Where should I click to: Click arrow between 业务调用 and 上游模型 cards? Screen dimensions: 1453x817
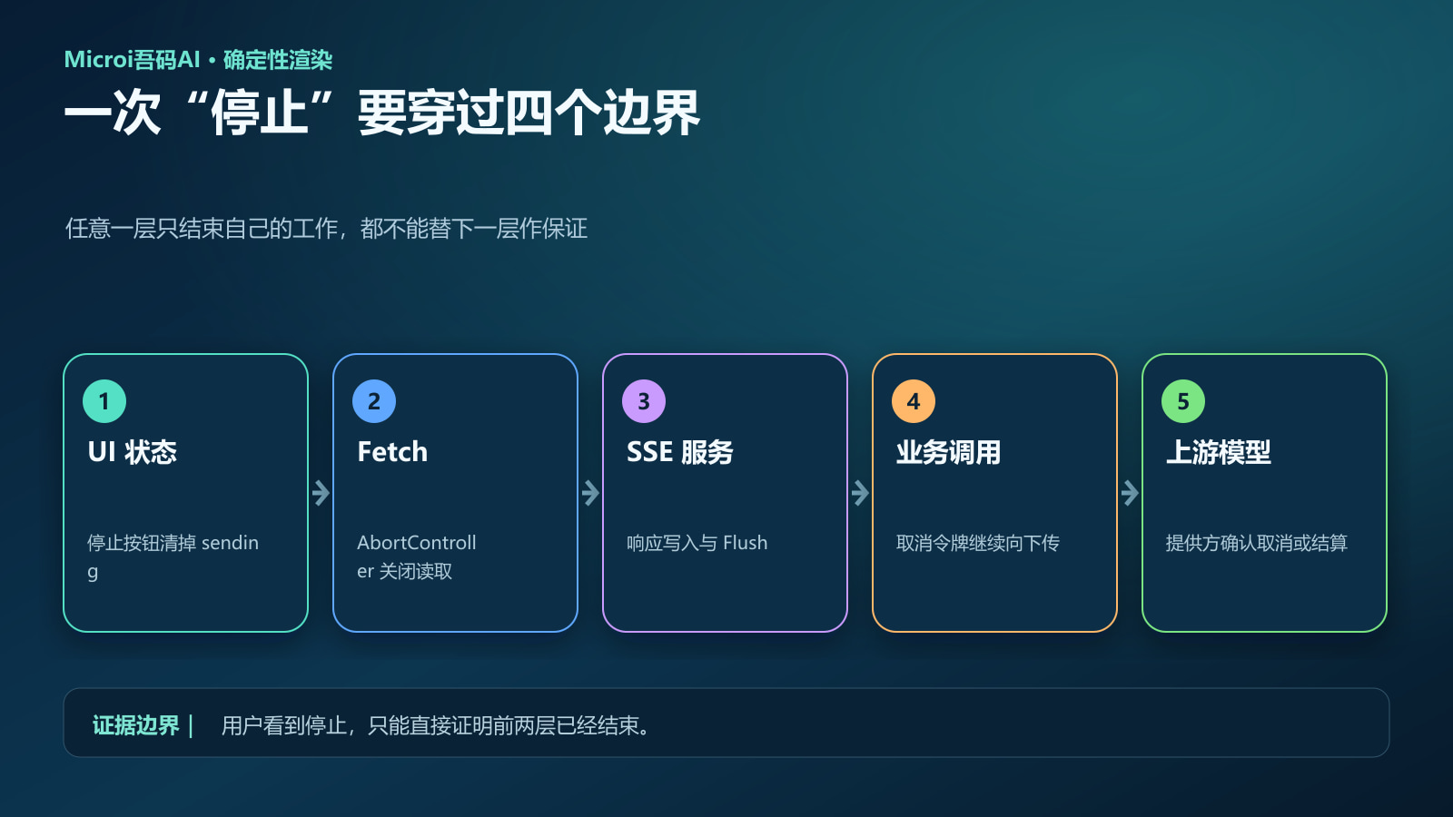pyautogui.click(x=1130, y=493)
